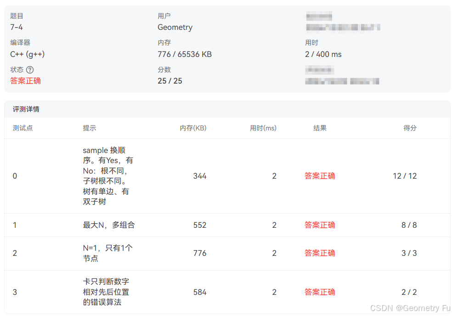Select the 测试点 column header
452x316 pixels.
click(23, 128)
